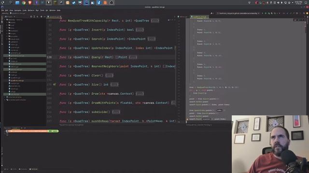Click the OBS icon in the taskbar

[112, 2]
